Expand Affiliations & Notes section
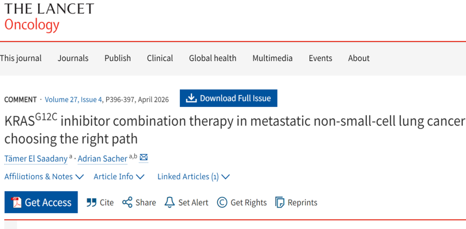The image size is (466, 229). click(44, 176)
